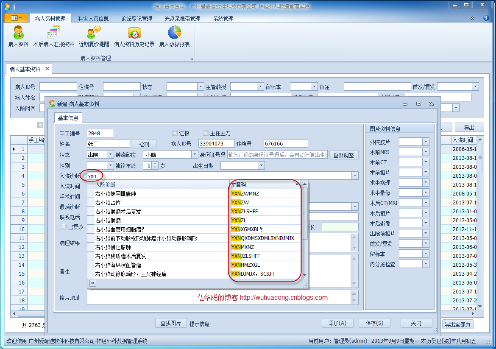496x349 pixels.
Task: Click main grid vertical scrollbar down arrow
Action: (480, 306)
